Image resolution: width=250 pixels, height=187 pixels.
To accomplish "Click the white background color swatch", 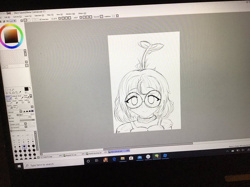I will (x=29, y=91).
